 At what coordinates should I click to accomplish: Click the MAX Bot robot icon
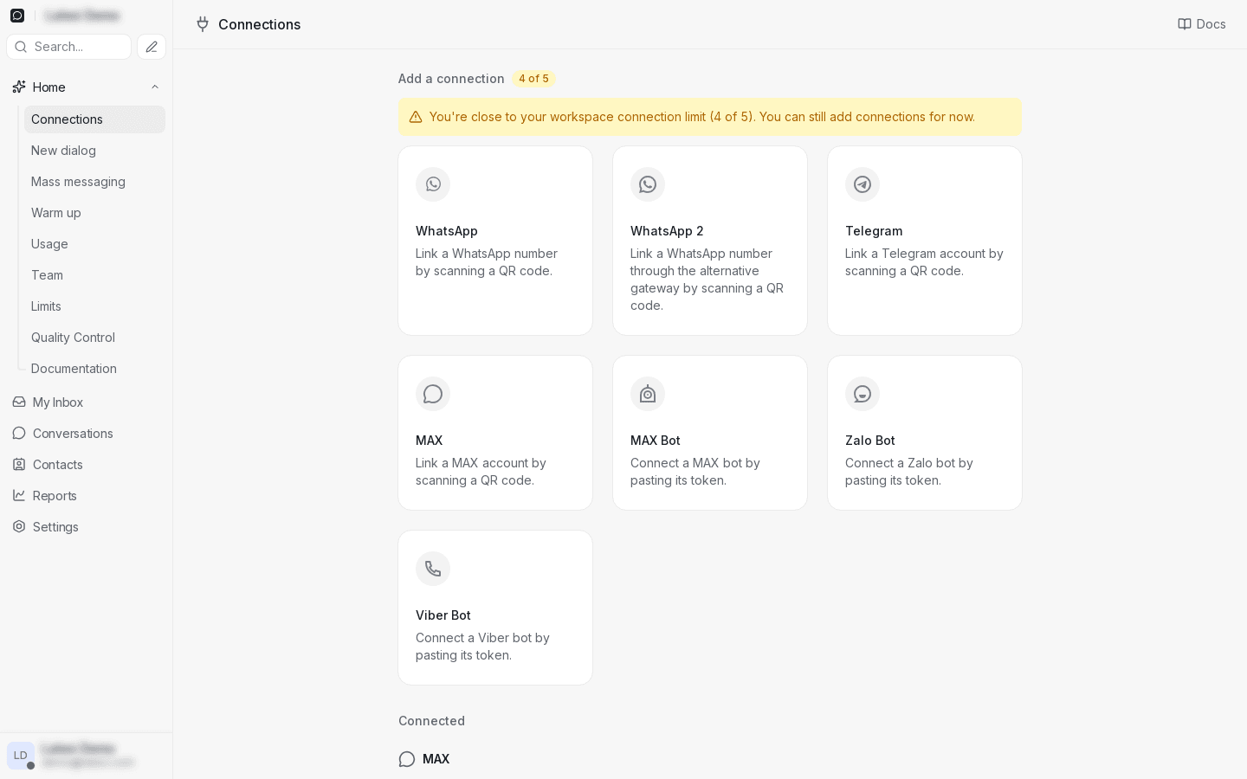648,394
